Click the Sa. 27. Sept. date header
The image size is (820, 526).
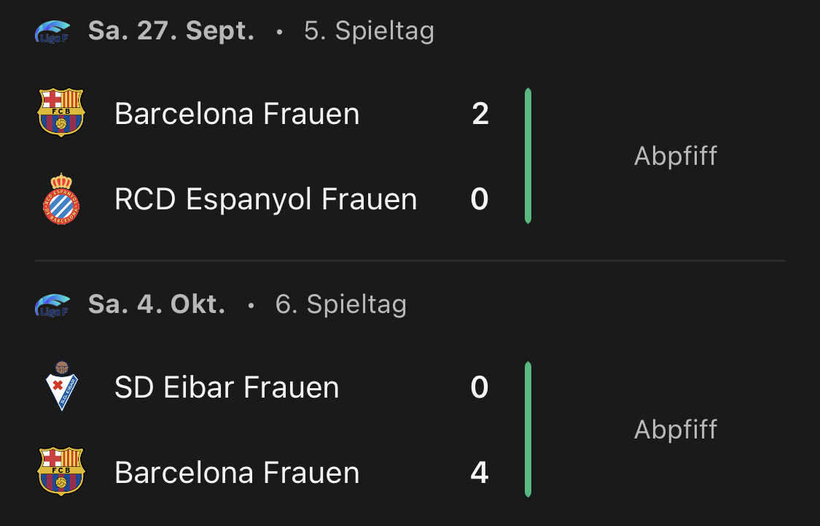[x=171, y=31]
